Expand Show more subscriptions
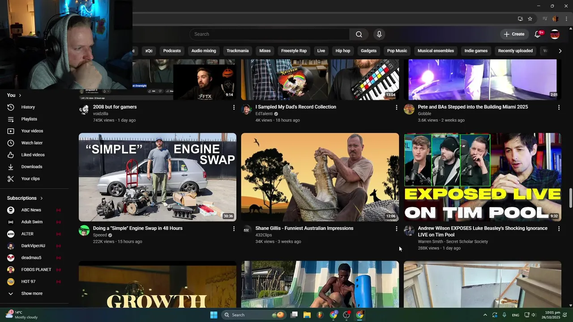 (x=34, y=293)
